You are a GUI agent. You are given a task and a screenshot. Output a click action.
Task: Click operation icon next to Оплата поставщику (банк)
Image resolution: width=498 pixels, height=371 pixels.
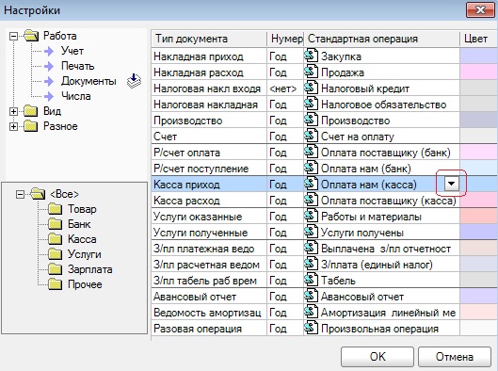311,152
